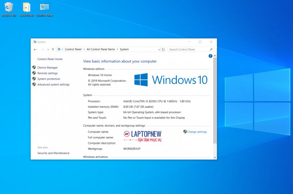Screen dimensions: 293x194
Task: Open Control Panel Home link
Action: point(50,59)
